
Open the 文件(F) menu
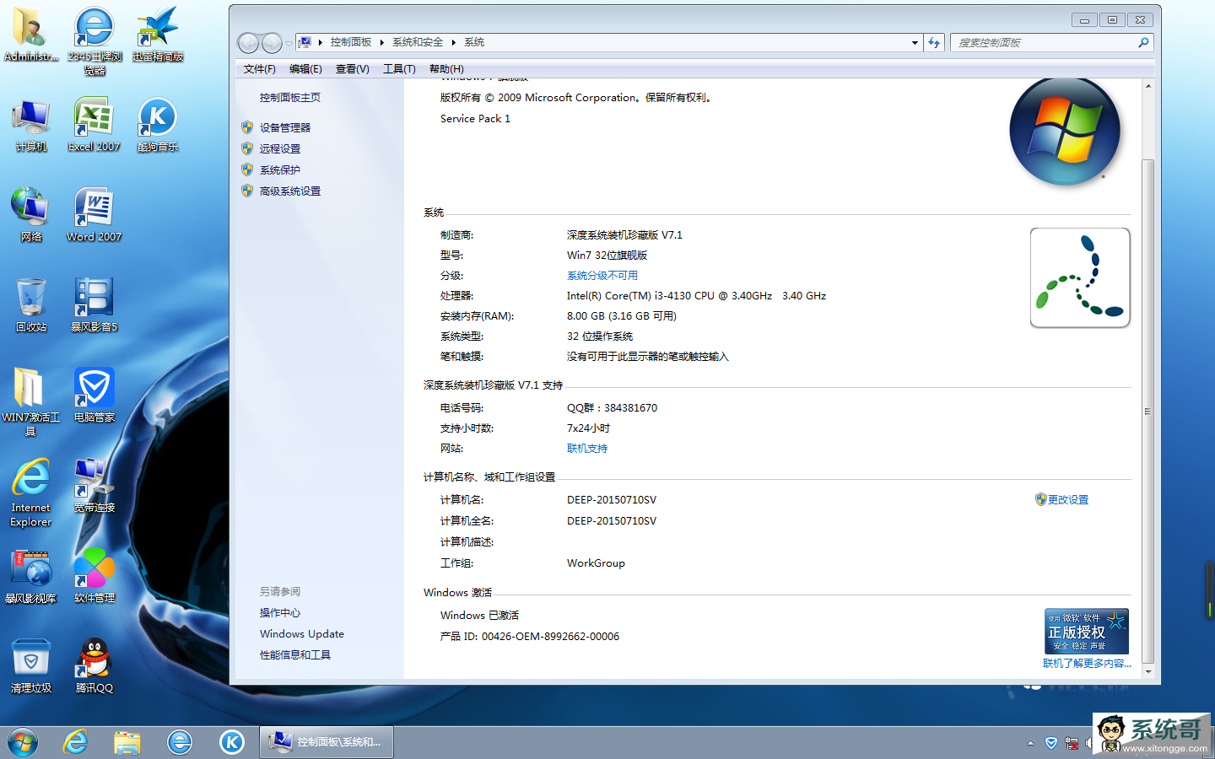click(260, 69)
